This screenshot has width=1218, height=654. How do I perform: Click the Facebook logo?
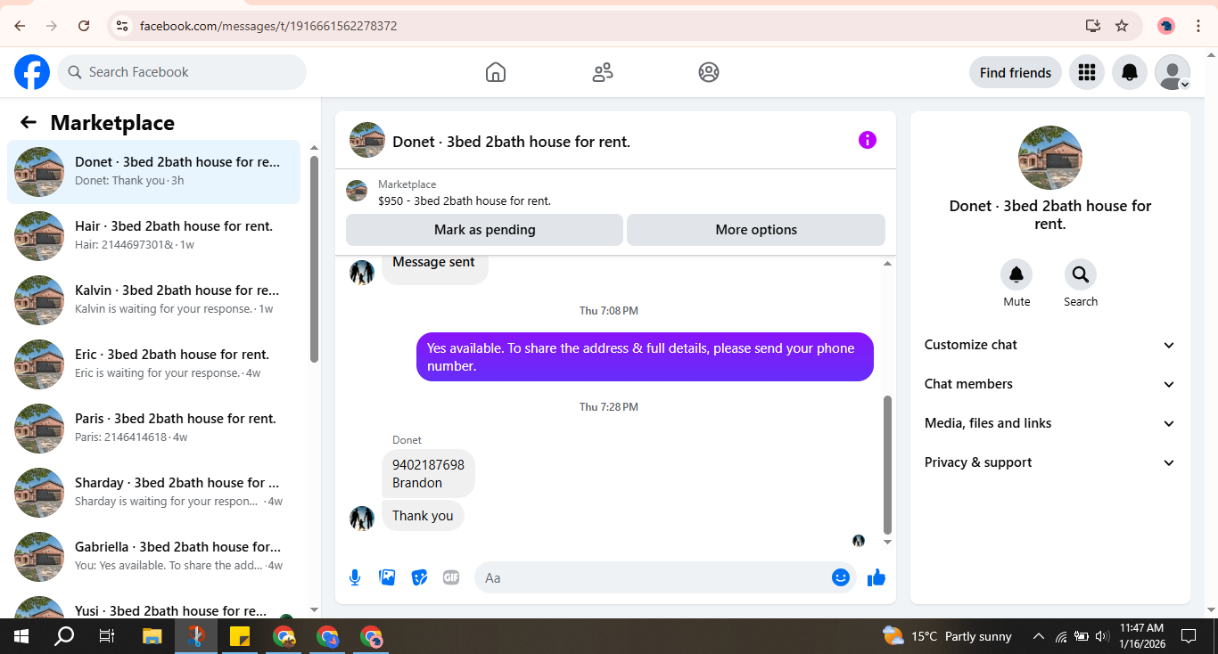click(32, 72)
